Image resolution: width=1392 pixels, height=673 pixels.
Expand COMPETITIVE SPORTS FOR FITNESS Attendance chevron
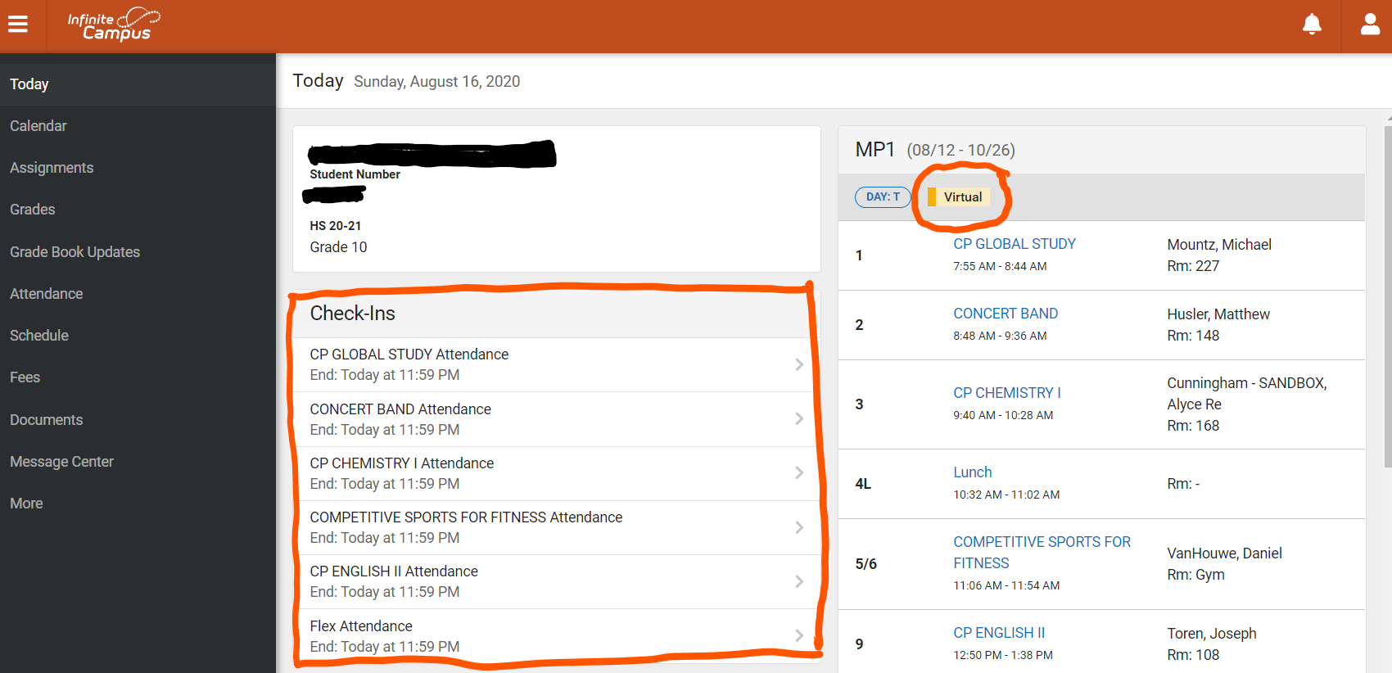tap(799, 527)
